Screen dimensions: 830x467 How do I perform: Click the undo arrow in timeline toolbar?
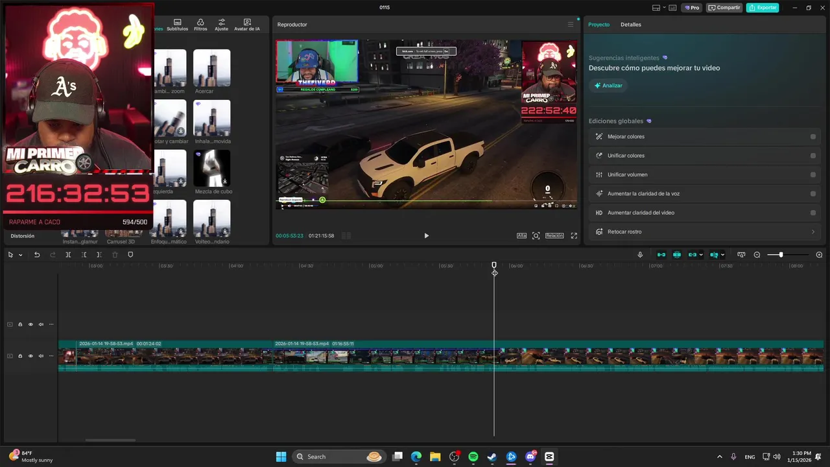click(37, 255)
